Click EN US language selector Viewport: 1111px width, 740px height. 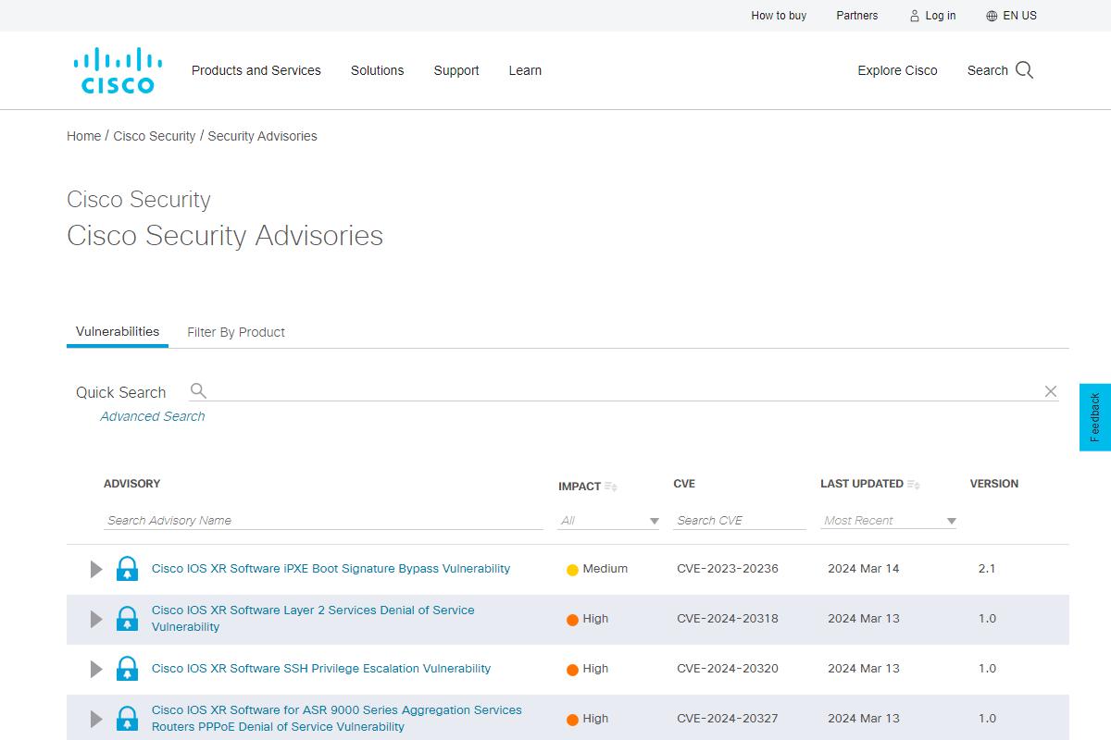tap(1019, 16)
